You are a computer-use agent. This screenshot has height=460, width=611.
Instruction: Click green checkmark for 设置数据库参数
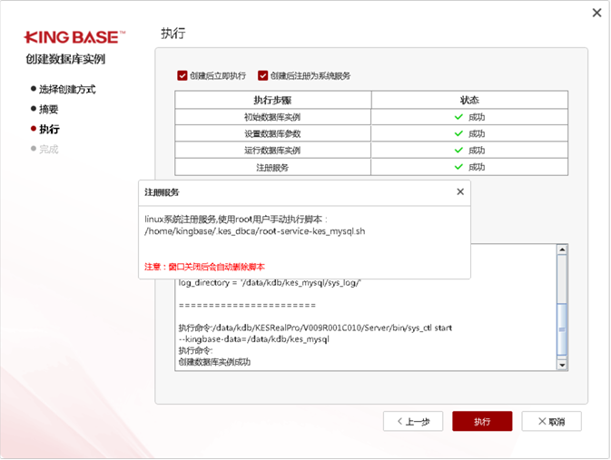tap(459, 133)
